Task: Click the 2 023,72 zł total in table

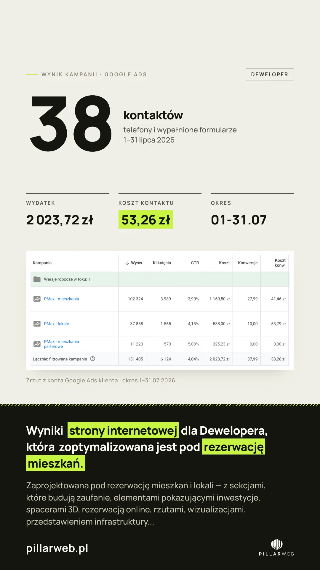Action: coord(220,359)
